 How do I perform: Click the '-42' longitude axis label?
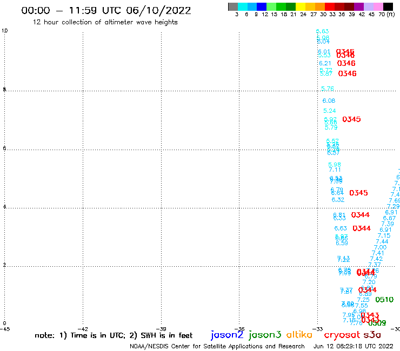point(83,329)
